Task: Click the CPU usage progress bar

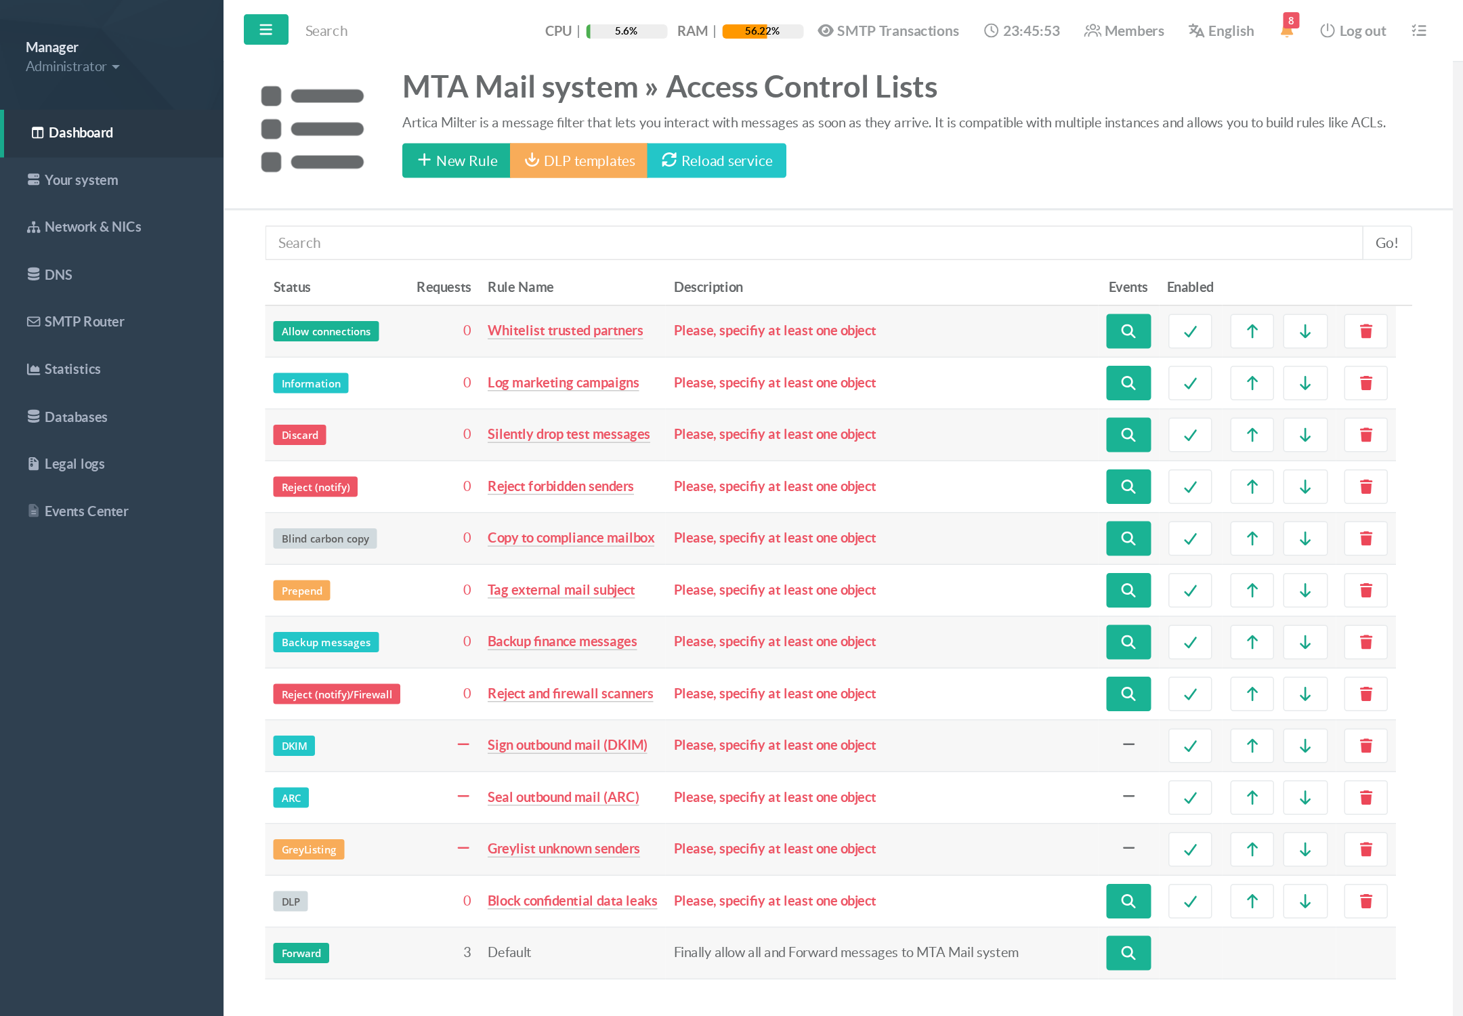Action: [x=627, y=31]
